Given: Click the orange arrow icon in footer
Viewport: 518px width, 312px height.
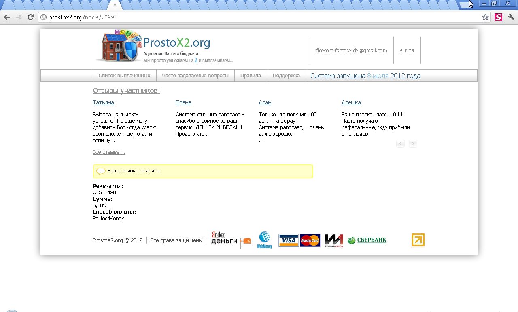Looking at the screenshot, I should (x=418, y=240).
